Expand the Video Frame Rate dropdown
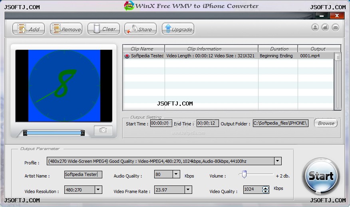The image size is (350, 207). (188, 189)
